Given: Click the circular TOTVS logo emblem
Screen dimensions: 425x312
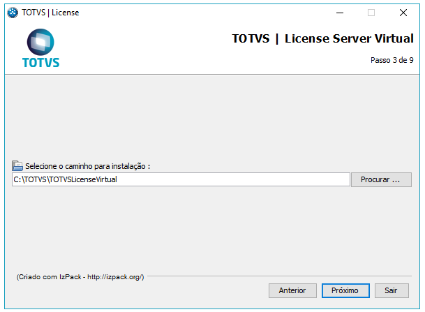Looking at the screenshot, I should tap(40, 42).
